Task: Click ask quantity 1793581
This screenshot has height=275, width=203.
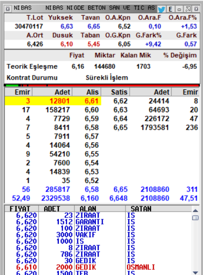Action: [x=155, y=127]
